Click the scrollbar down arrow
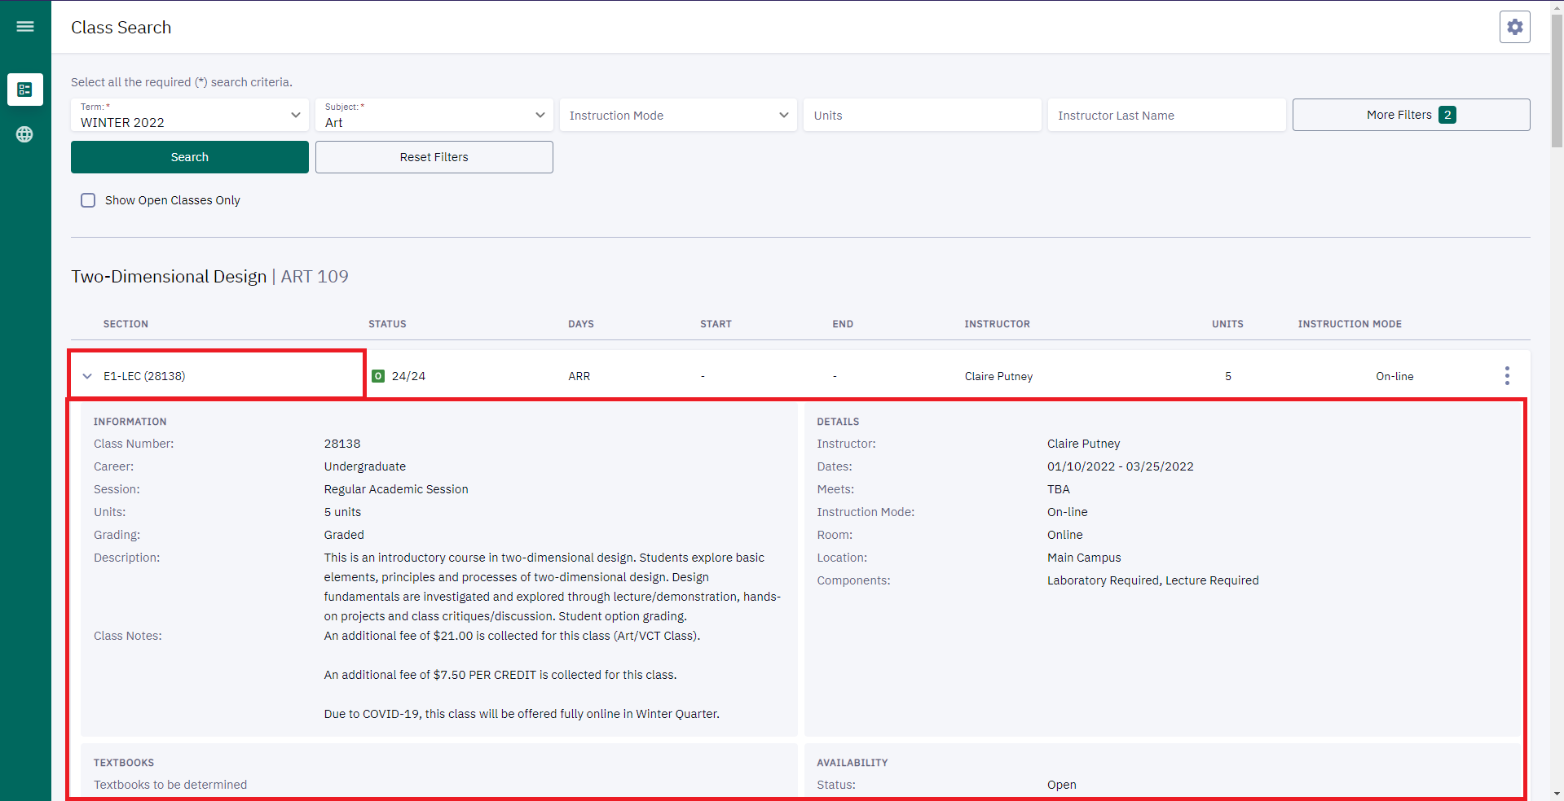Screen dimensions: 1564x801 click(x=1557, y=794)
